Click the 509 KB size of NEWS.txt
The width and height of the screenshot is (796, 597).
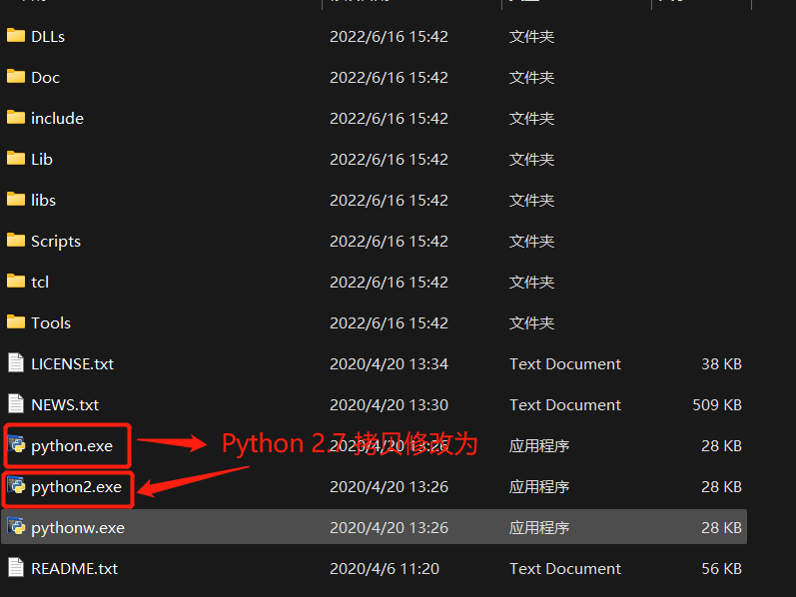pyautogui.click(x=717, y=405)
